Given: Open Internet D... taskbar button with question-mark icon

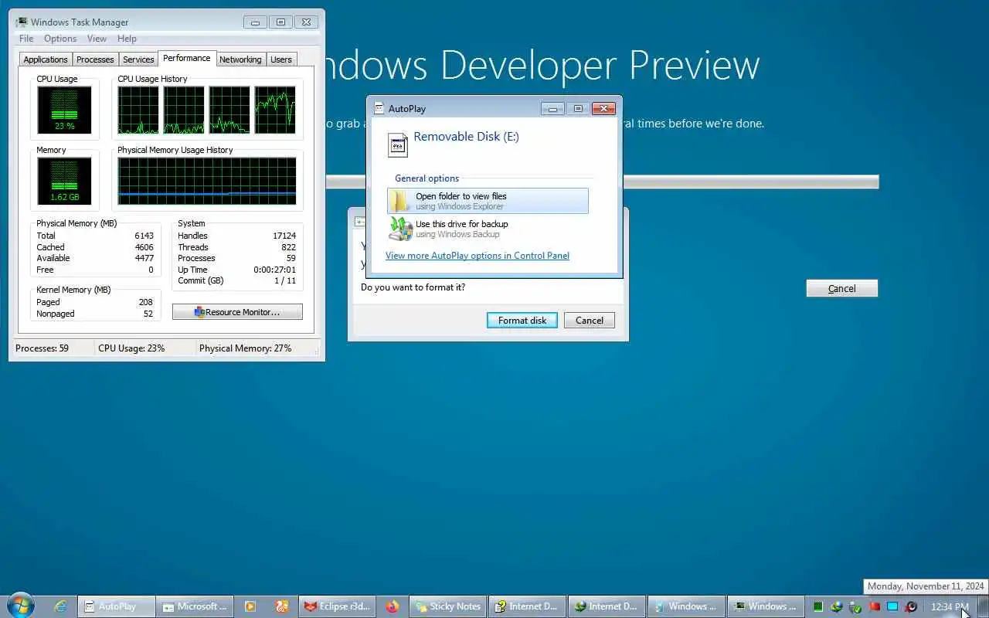Looking at the screenshot, I should 527,606.
